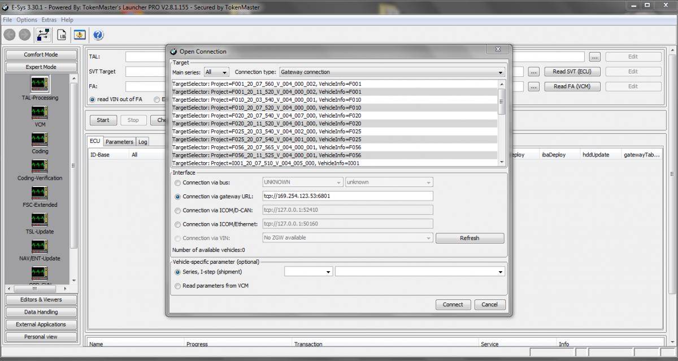The height and width of the screenshot is (361, 678).
Task: Select the TSL-Update module icon
Action: tap(40, 219)
